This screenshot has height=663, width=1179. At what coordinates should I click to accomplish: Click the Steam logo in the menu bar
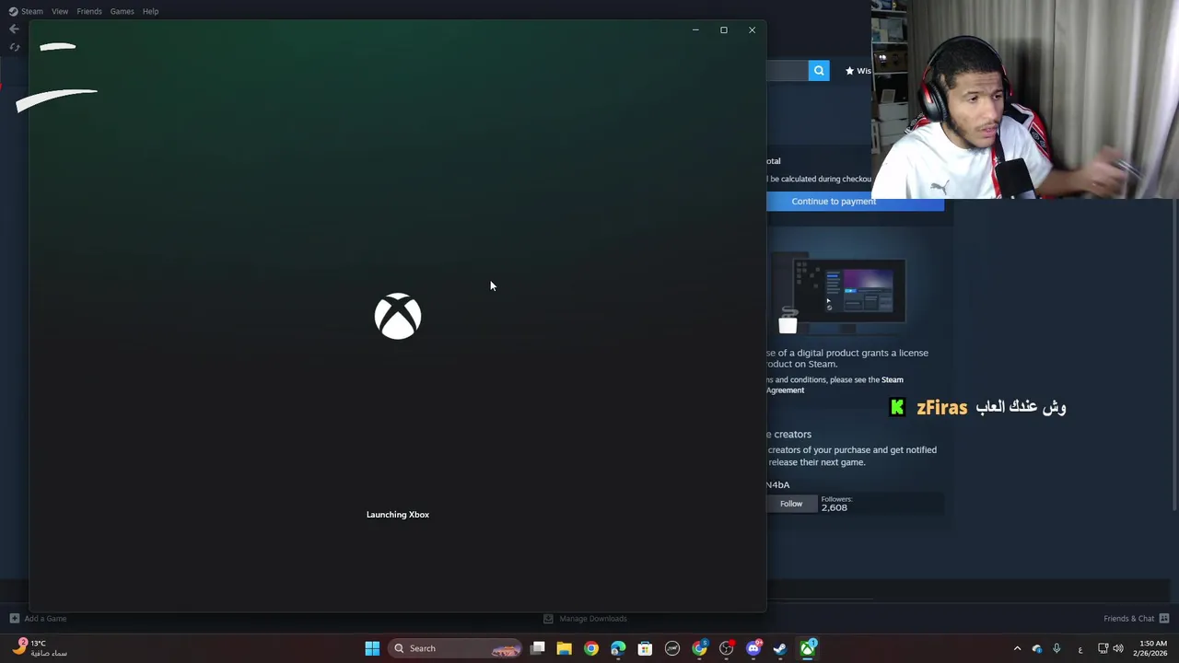tap(13, 11)
